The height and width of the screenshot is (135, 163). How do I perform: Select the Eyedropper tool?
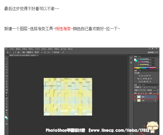click(x=6, y=73)
